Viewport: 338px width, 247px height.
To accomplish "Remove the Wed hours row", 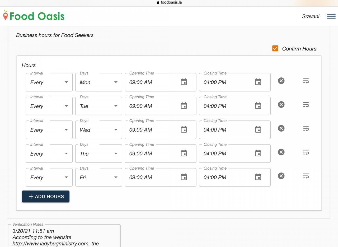I will point(281,128).
